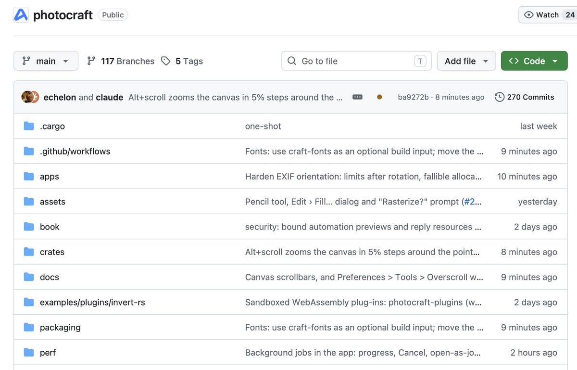Open the ba9272b commit hash link
The width and height of the screenshot is (577, 370).
click(413, 97)
